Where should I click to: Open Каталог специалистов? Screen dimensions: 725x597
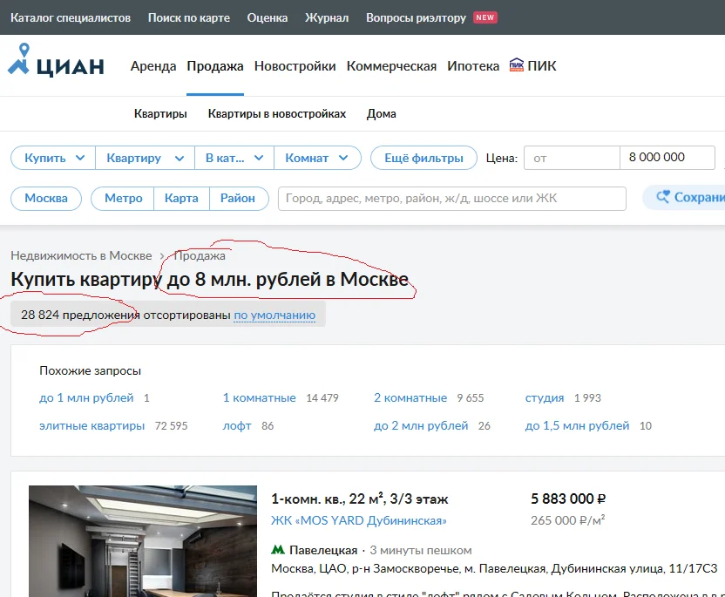pos(71,17)
